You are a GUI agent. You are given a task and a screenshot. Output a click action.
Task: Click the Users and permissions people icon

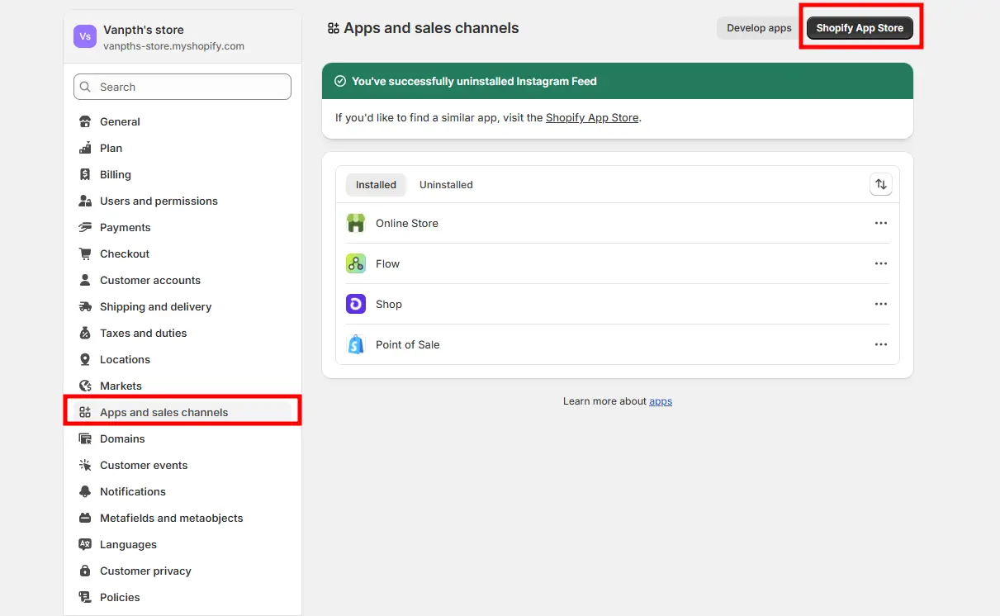[85, 201]
